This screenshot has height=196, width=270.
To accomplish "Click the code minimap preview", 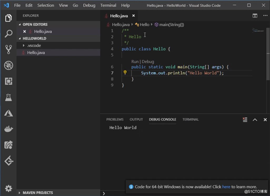I will pyautogui.click(x=258, y=30).
